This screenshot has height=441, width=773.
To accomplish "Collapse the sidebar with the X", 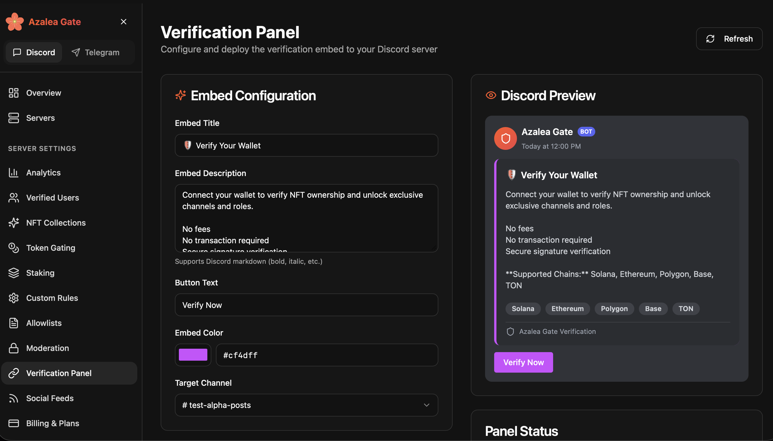I will coord(124,21).
